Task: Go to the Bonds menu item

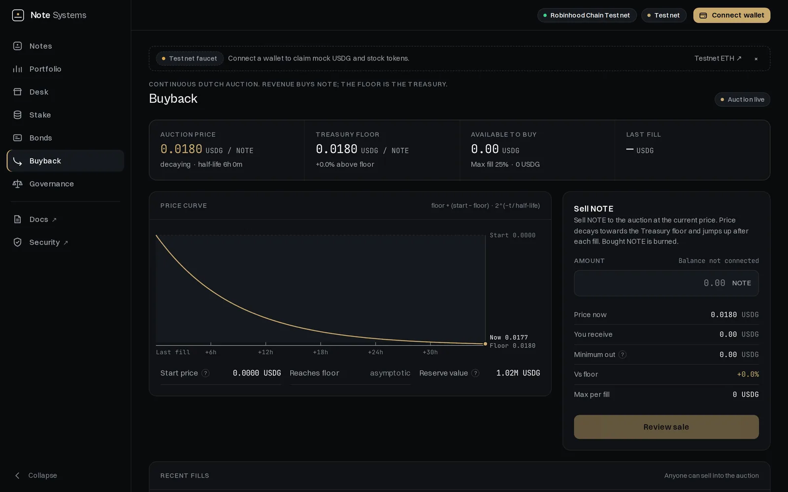Action: [65, 138]
